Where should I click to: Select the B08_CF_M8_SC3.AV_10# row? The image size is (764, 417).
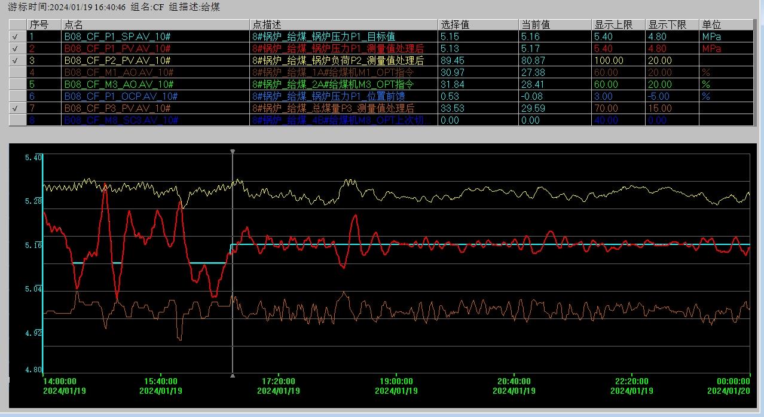pyautogui.click(x=121, y=120)
